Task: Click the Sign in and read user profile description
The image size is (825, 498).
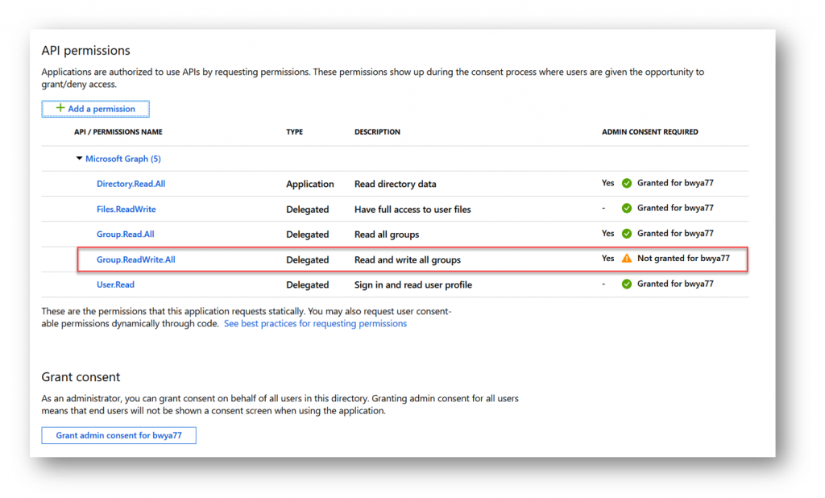Action: point(413,284)
